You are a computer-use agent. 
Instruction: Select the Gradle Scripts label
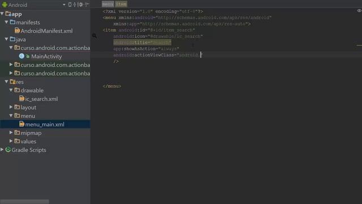(29, 150)
